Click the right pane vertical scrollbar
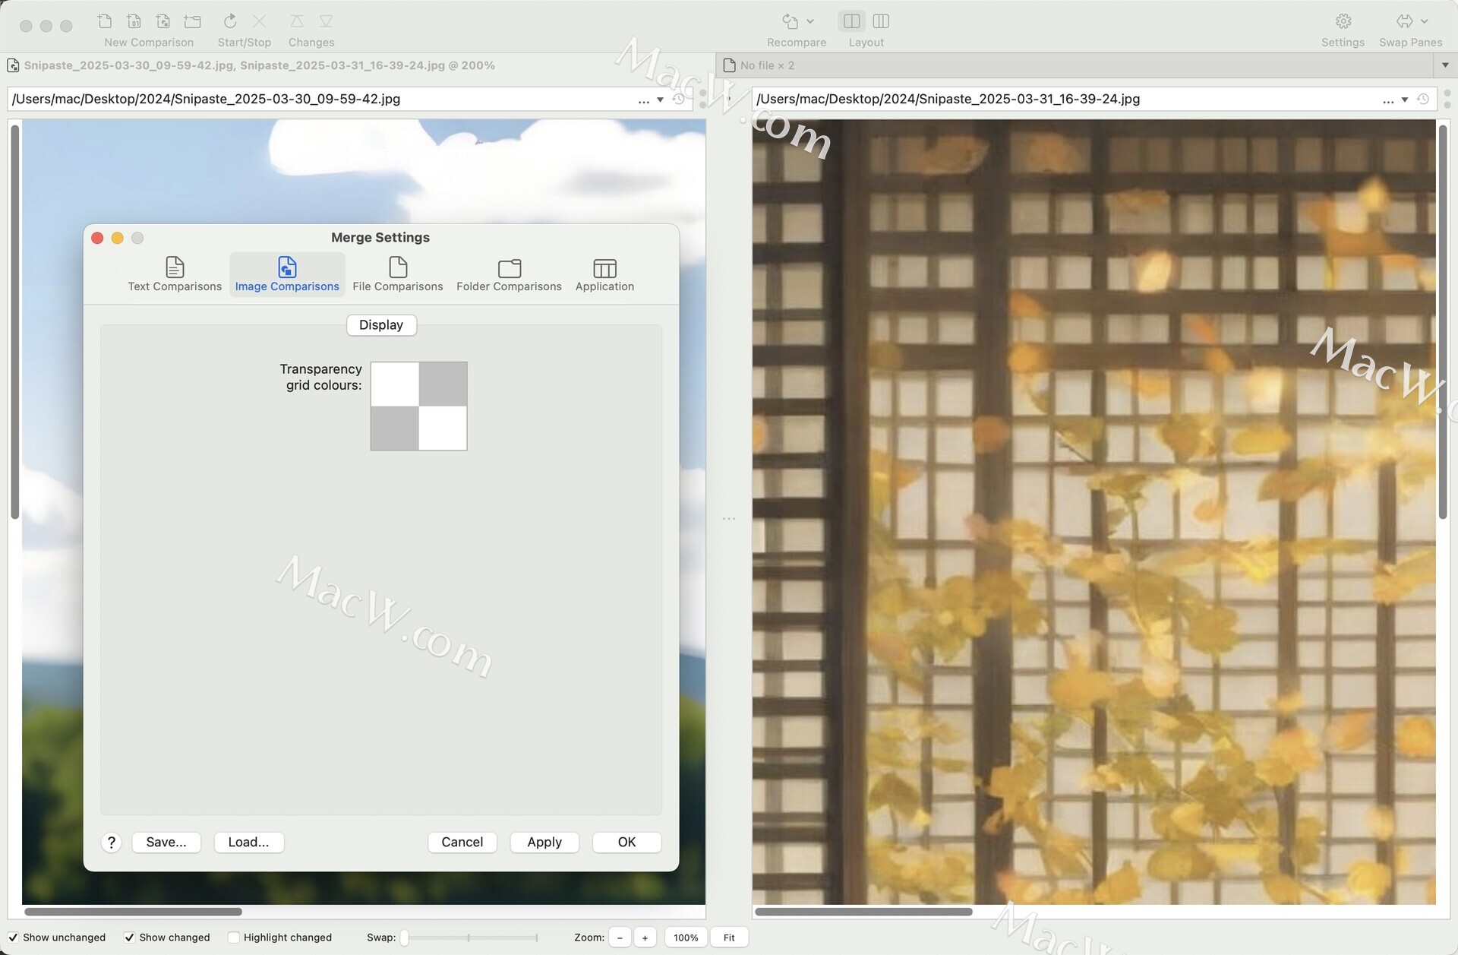This screenshot has width=1458, height=955. [x=1443, y=321]
